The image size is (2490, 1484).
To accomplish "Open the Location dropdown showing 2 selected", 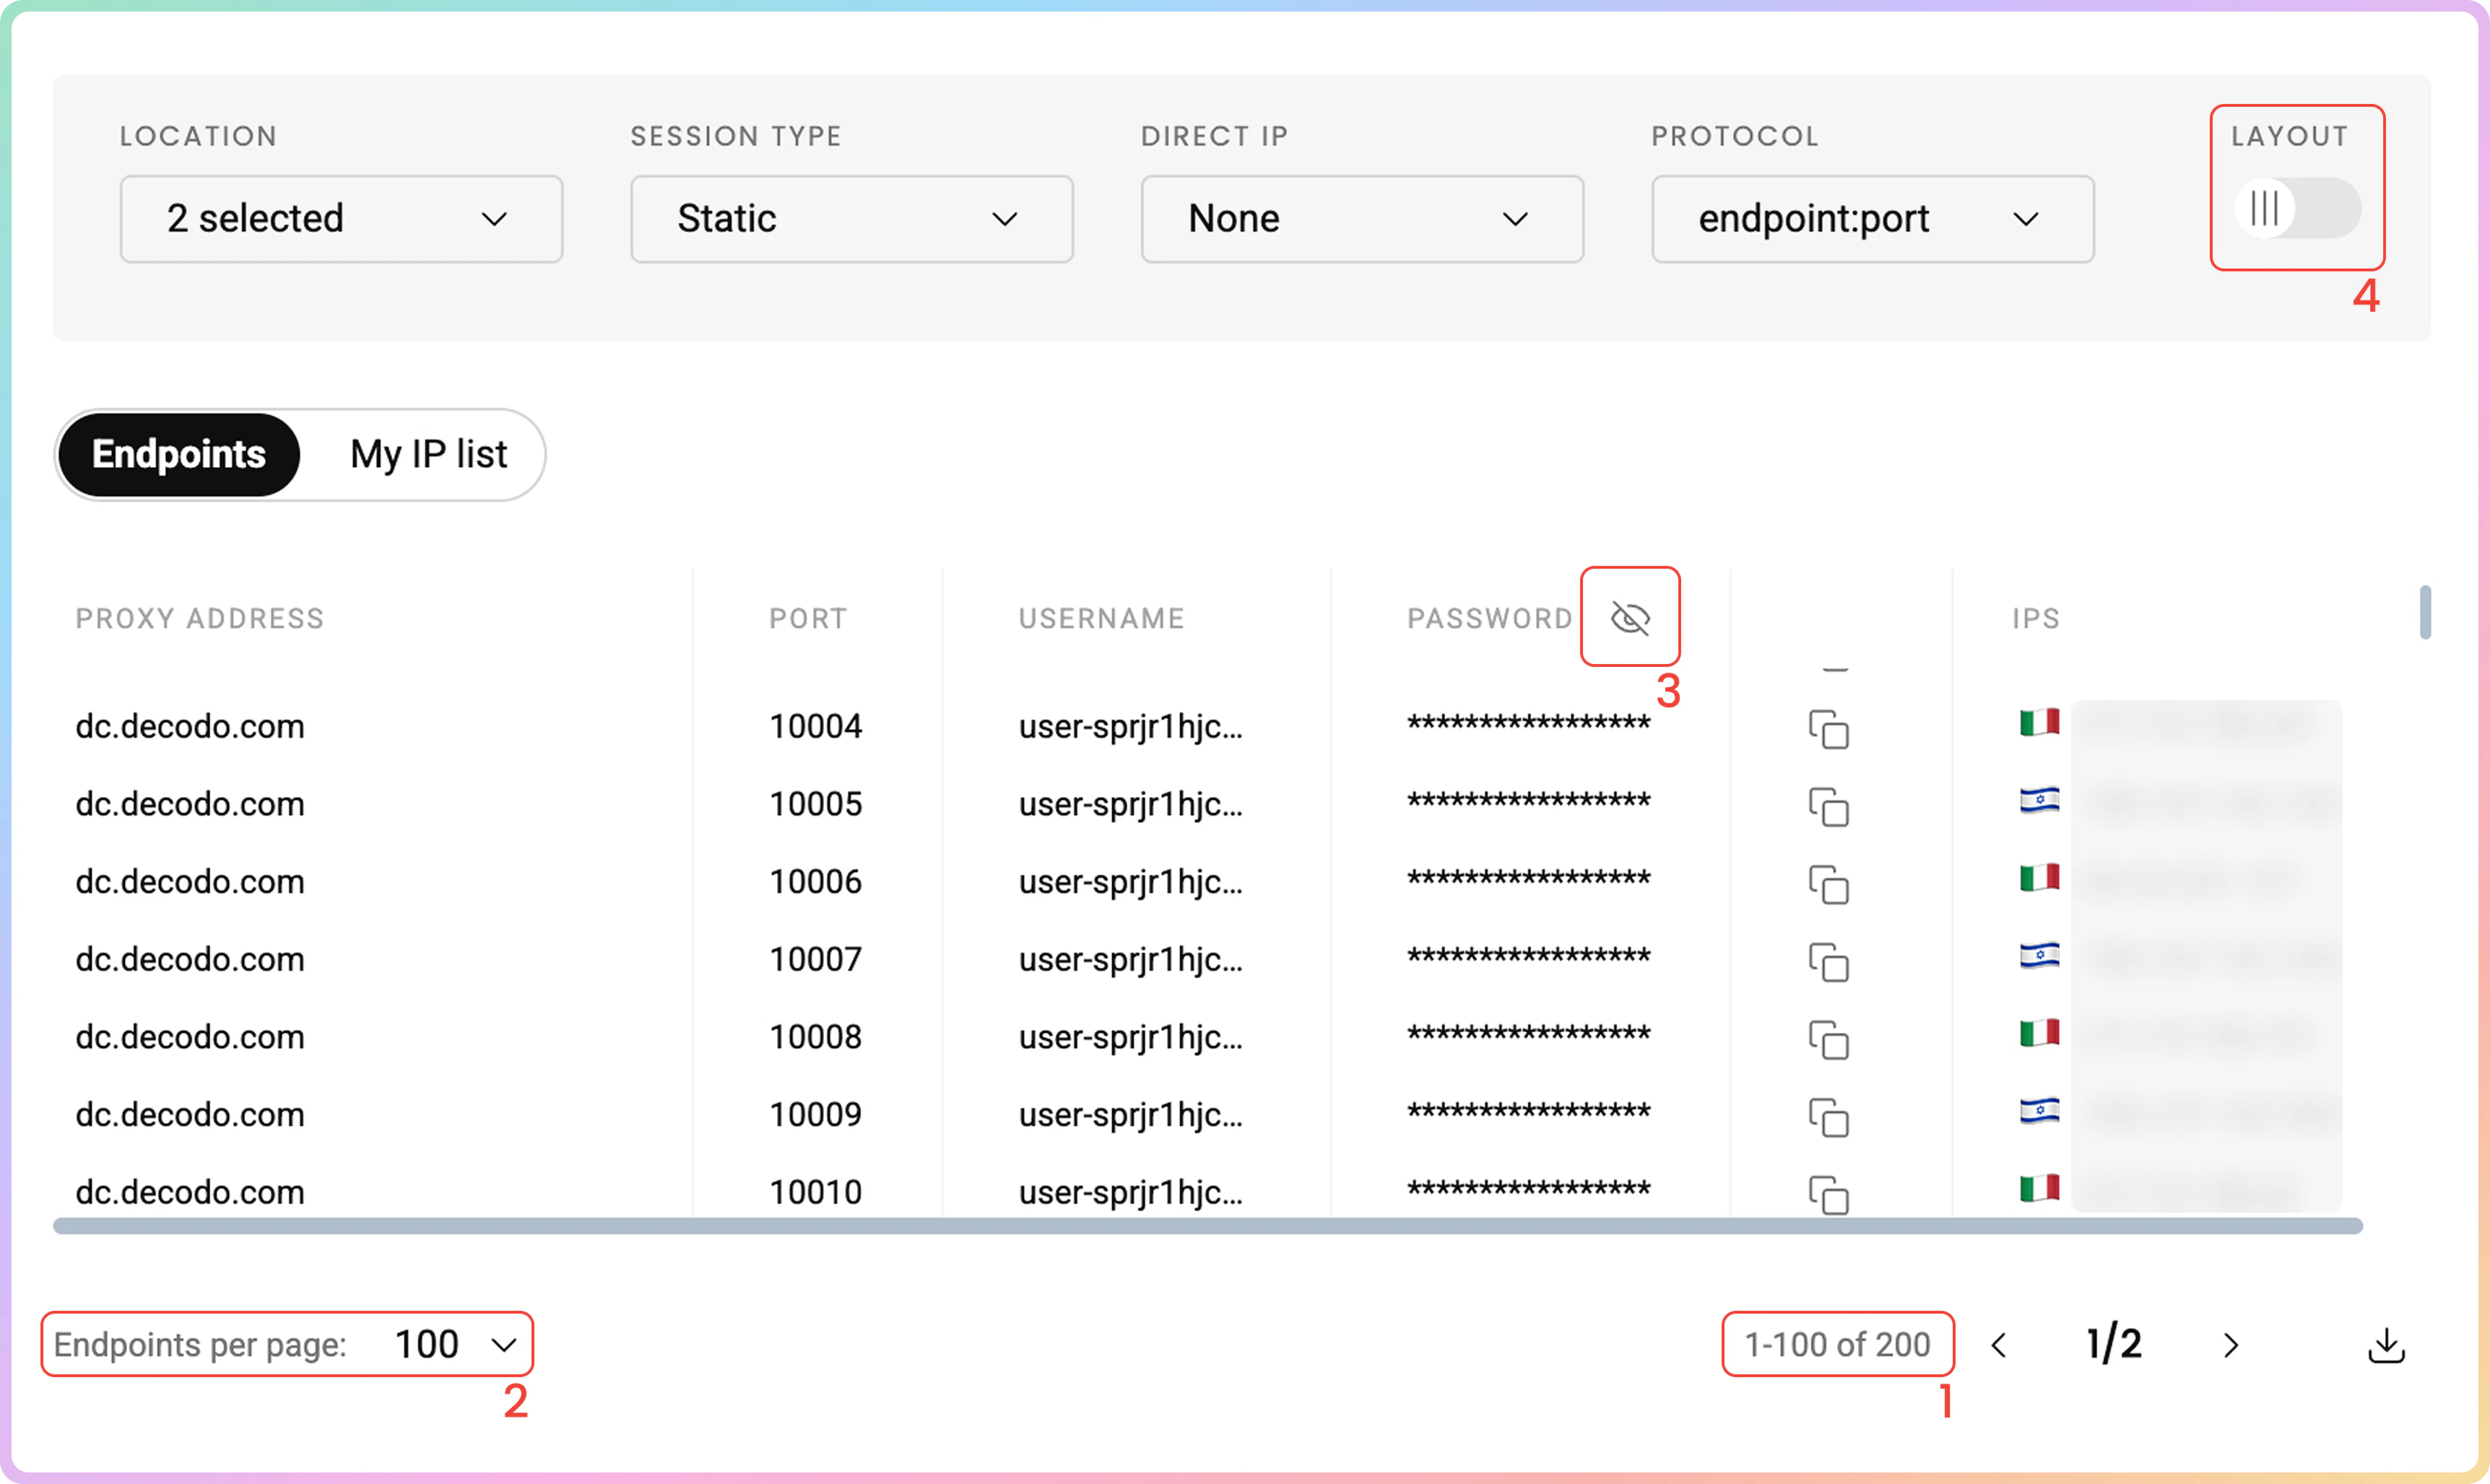I will 341,219.
